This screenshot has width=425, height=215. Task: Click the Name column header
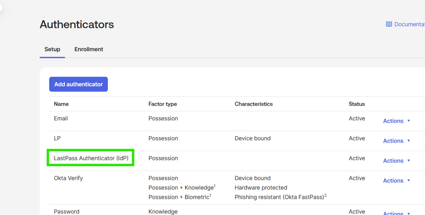62,104
